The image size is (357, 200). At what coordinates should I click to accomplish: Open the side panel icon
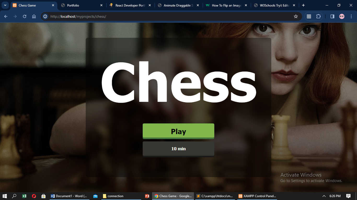tap(332, 16)
